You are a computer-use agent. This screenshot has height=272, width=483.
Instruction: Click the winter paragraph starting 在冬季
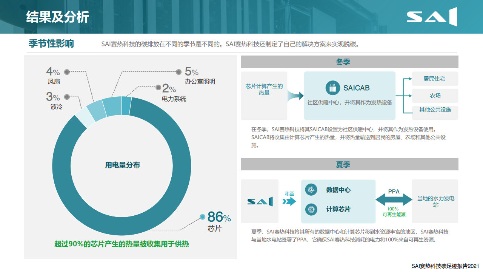pyautogui.click(x=348, y=137)
